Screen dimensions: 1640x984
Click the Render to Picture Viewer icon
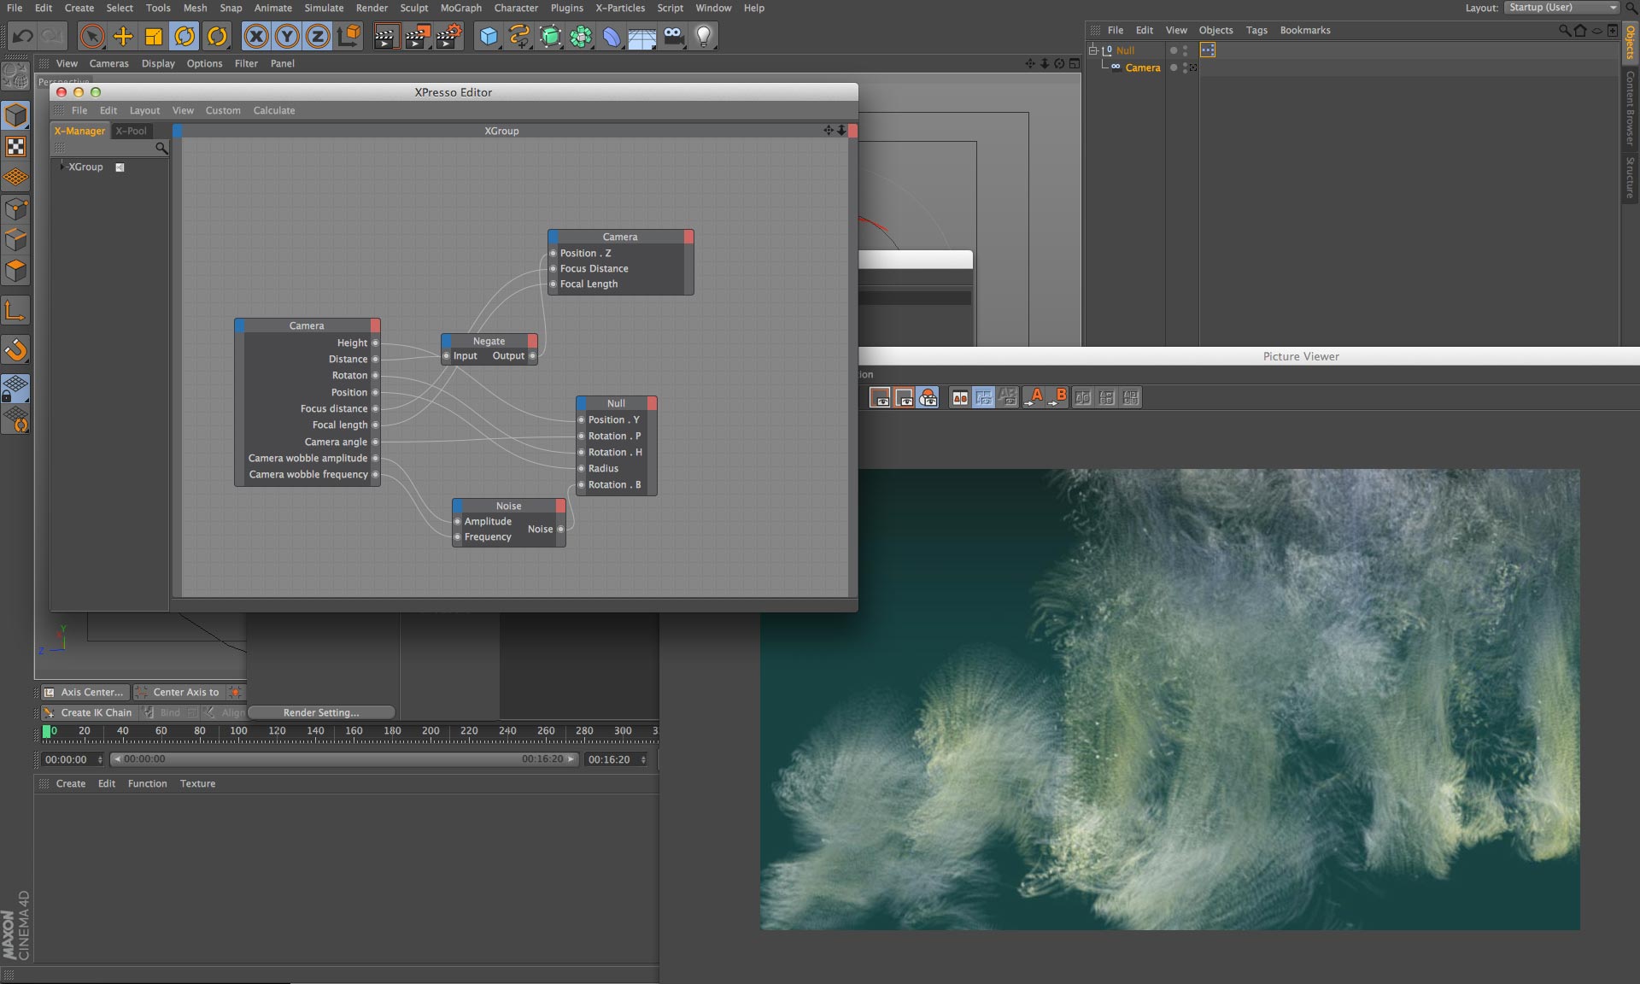[x=417, y=36]
